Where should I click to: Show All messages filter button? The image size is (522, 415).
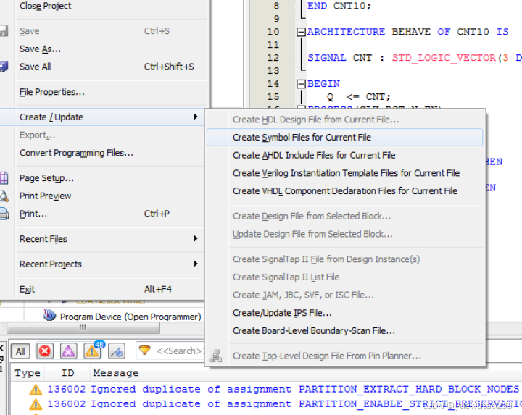tap(20, 351)
